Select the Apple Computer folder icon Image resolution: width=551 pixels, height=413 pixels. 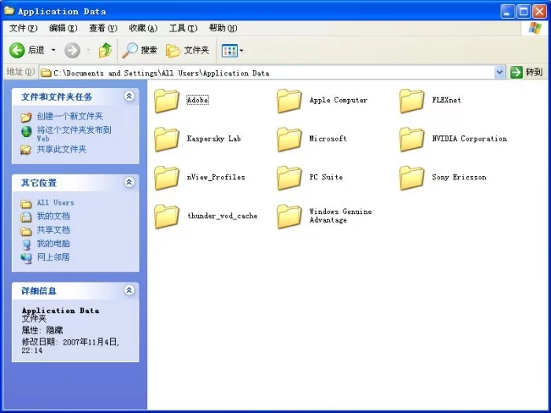289,101
